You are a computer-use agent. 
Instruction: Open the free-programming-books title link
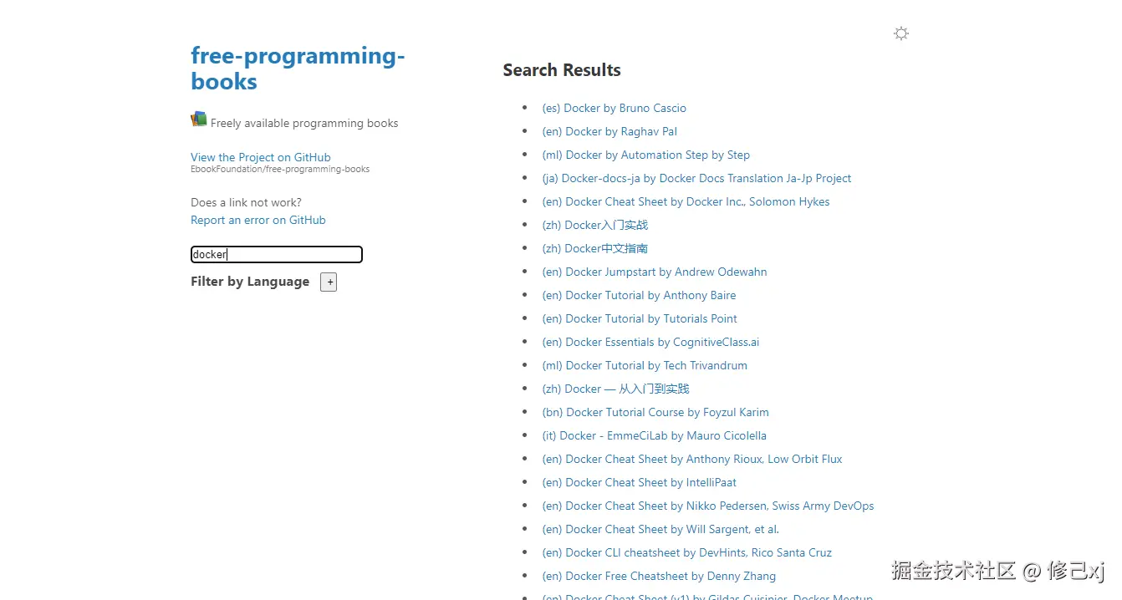pyautogui.click(x=298, y=69)
